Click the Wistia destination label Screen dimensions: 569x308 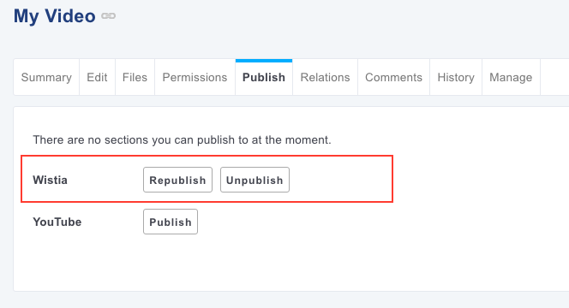[50, 180]
